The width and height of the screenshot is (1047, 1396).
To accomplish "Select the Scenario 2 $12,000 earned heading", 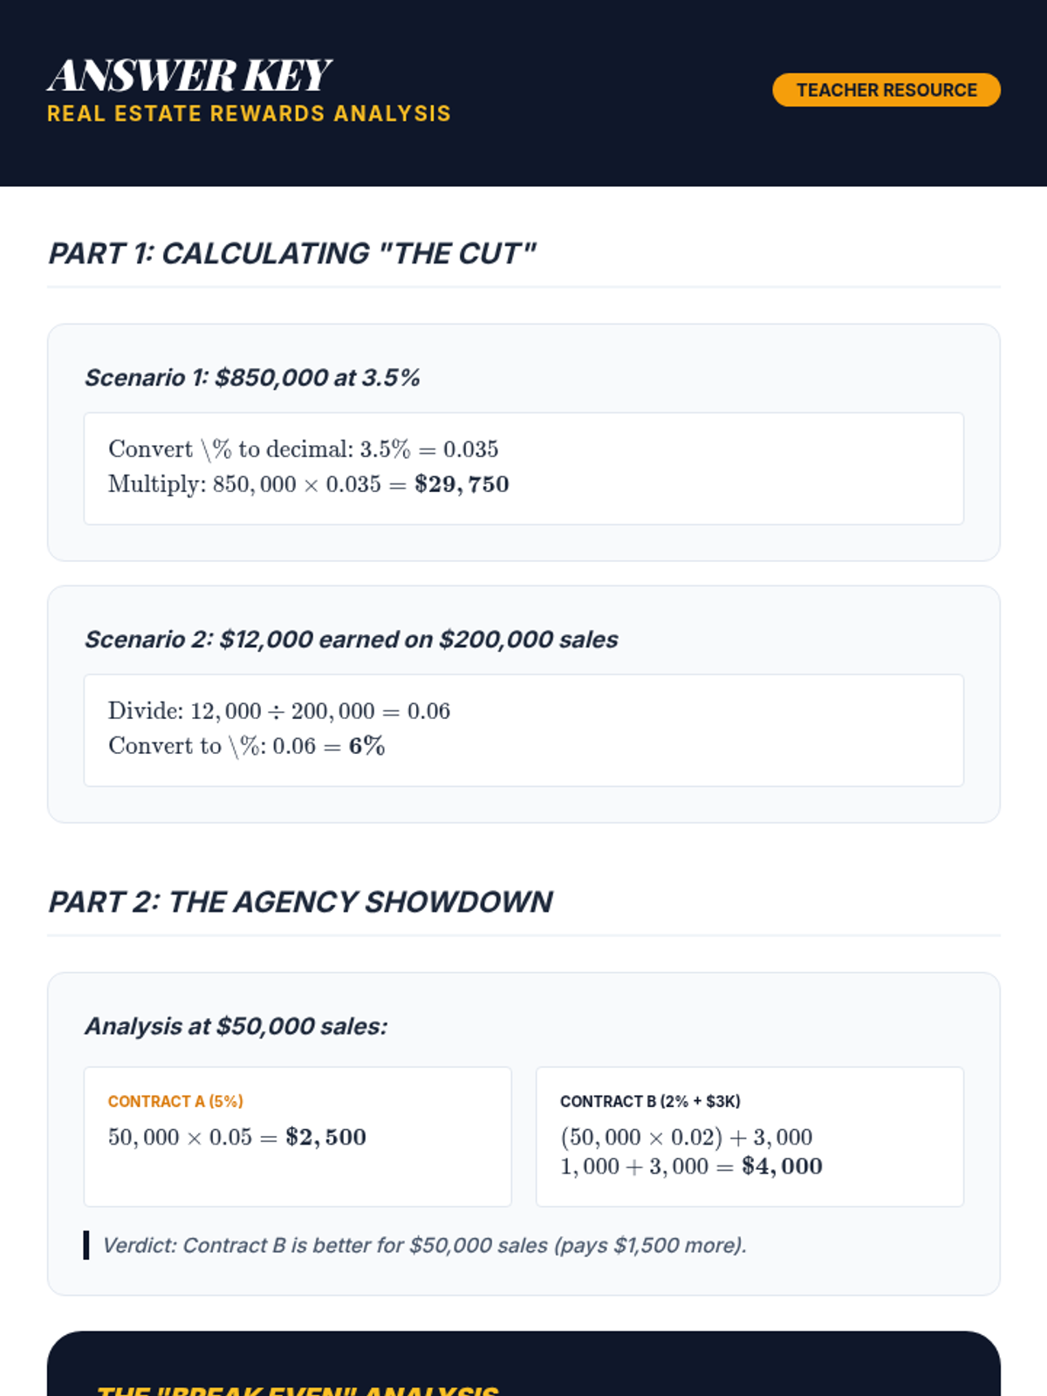I will 351,640.
